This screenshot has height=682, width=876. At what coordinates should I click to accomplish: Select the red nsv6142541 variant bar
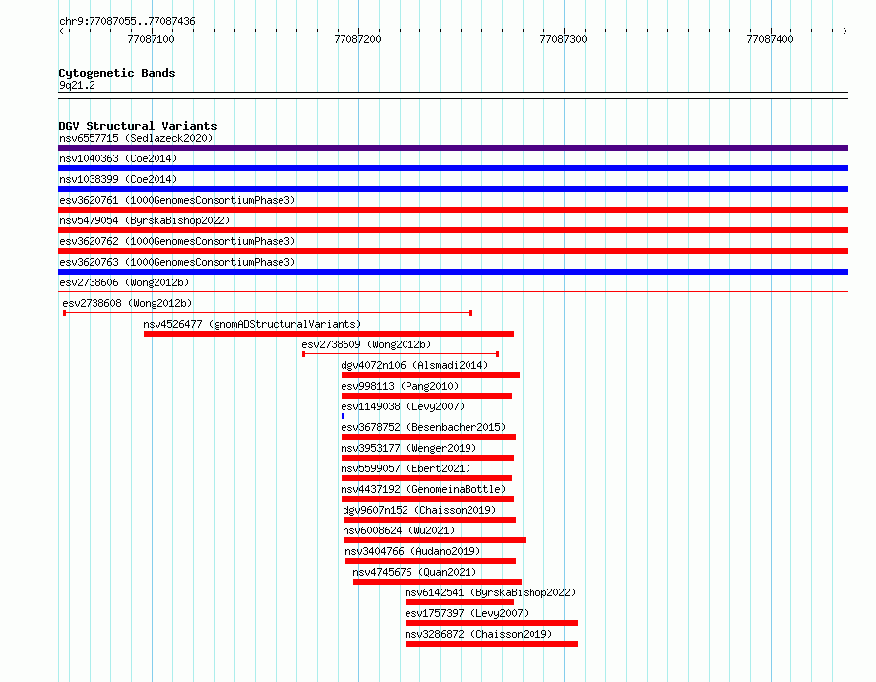tap(460, 602)
